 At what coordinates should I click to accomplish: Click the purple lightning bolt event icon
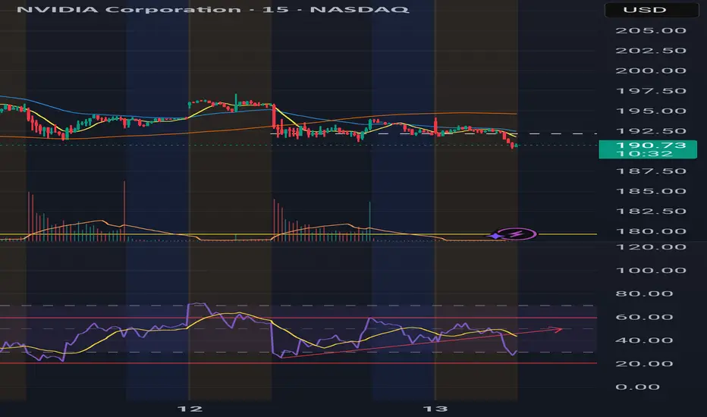point(517,235)
